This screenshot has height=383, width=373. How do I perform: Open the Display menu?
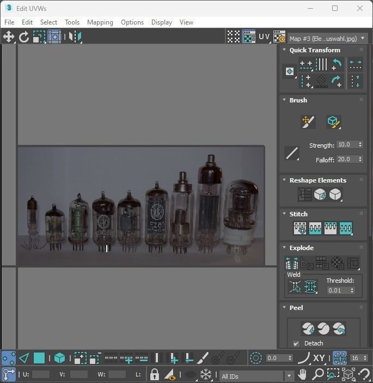click(162, 22)
